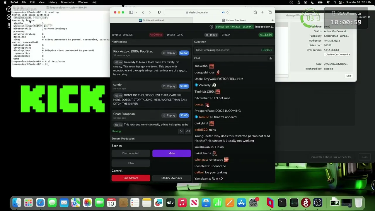
Task: Open a new Safari tab
Action: [x=262, y=12]
